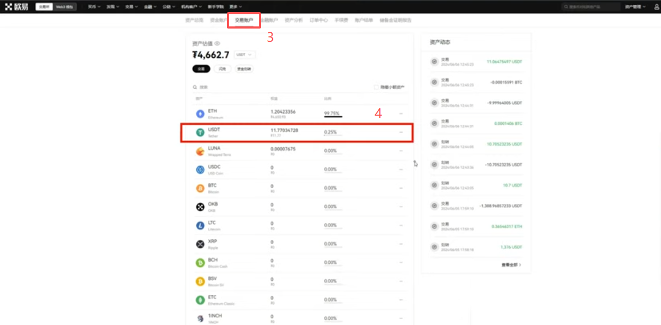Expand the 交易 menu in top navigation
The height and width of the screenshot is (325, 661).
[x=131, y=7]
